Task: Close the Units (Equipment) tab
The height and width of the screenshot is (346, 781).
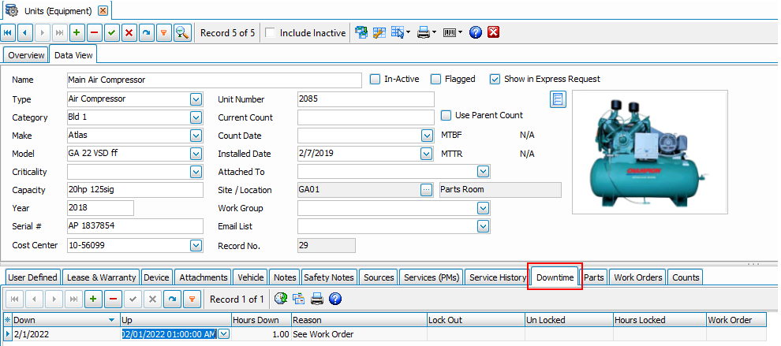Action: tap(103, 10)
